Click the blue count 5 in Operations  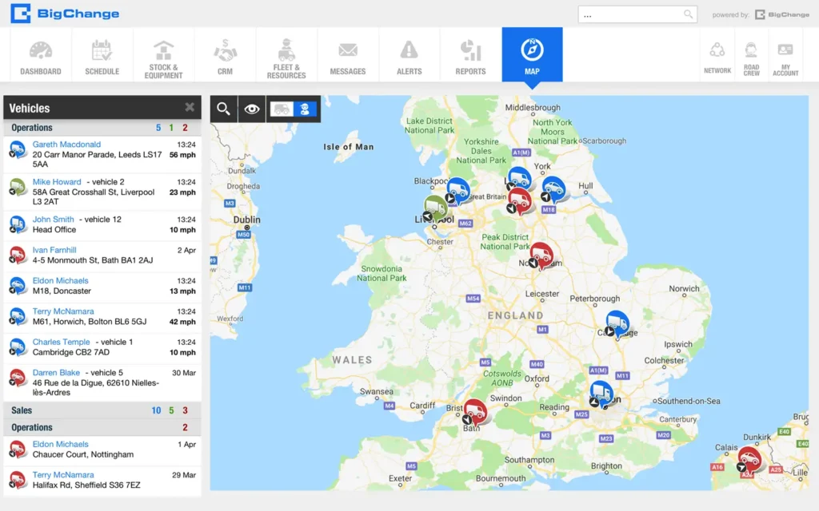[158, 128]
